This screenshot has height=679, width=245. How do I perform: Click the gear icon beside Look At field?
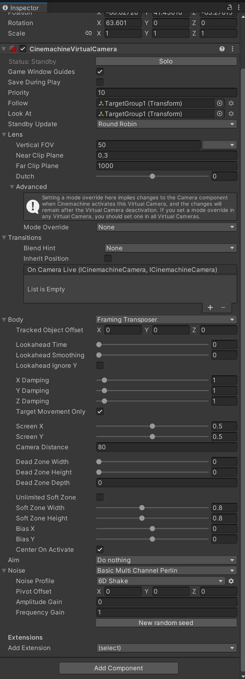pos(231,114)
